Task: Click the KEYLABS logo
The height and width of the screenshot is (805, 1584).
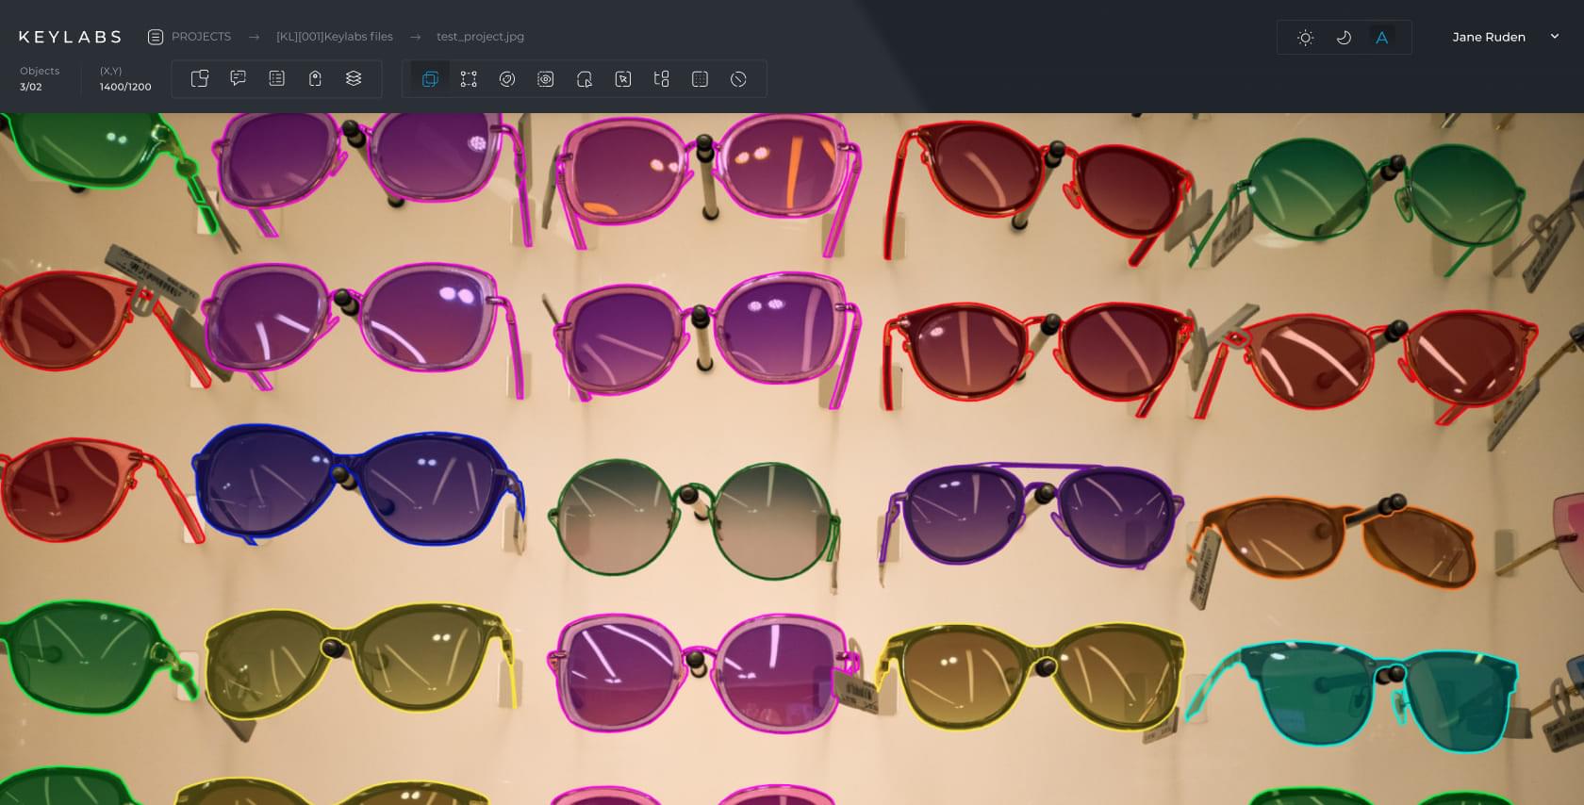Action: point(70,37)
